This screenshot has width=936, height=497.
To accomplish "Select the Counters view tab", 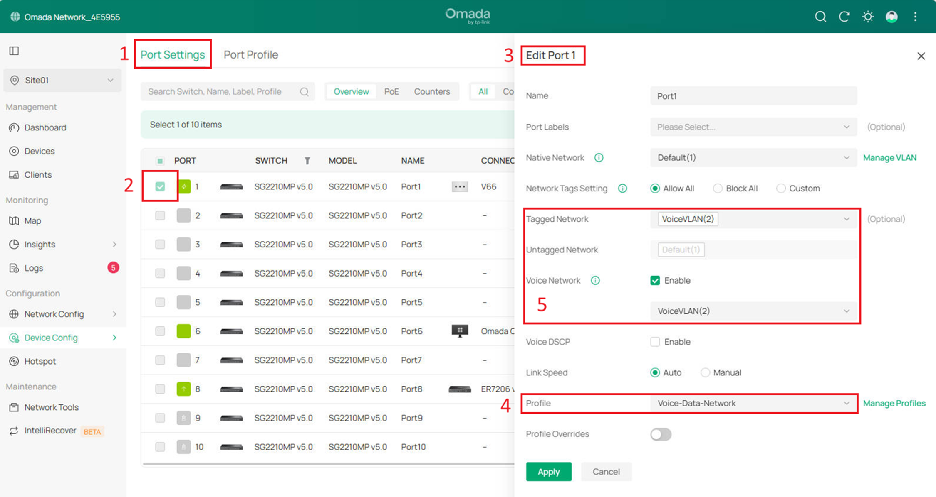I will click(x=432, y=92).
